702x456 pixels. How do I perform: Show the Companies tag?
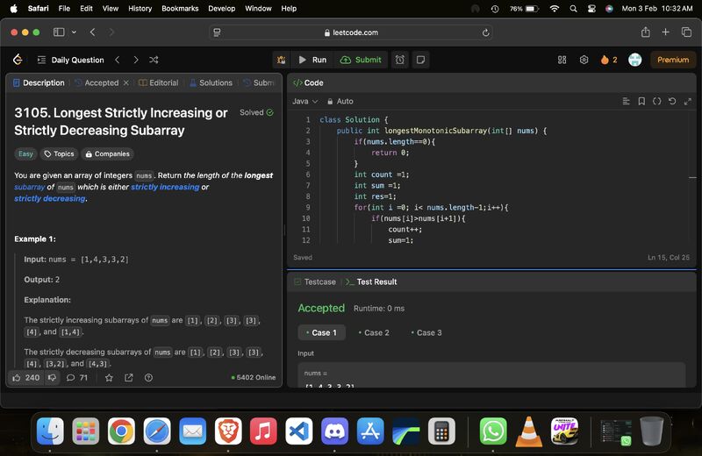pos(107,154)
